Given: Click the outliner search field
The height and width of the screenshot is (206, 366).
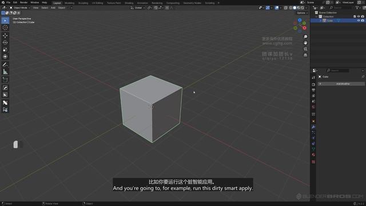Looking at the screenshot, I should pyautogui.click(x=341, y=7).
